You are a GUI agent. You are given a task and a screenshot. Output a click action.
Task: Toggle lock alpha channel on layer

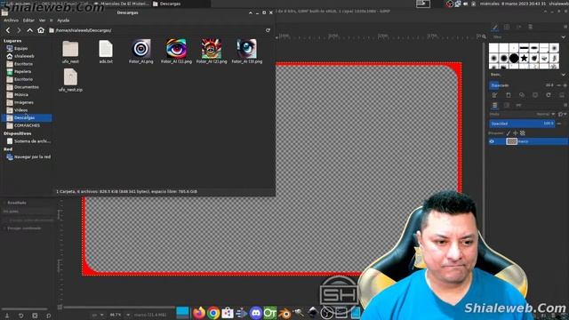pyautogui.click(x=523, y=133)
